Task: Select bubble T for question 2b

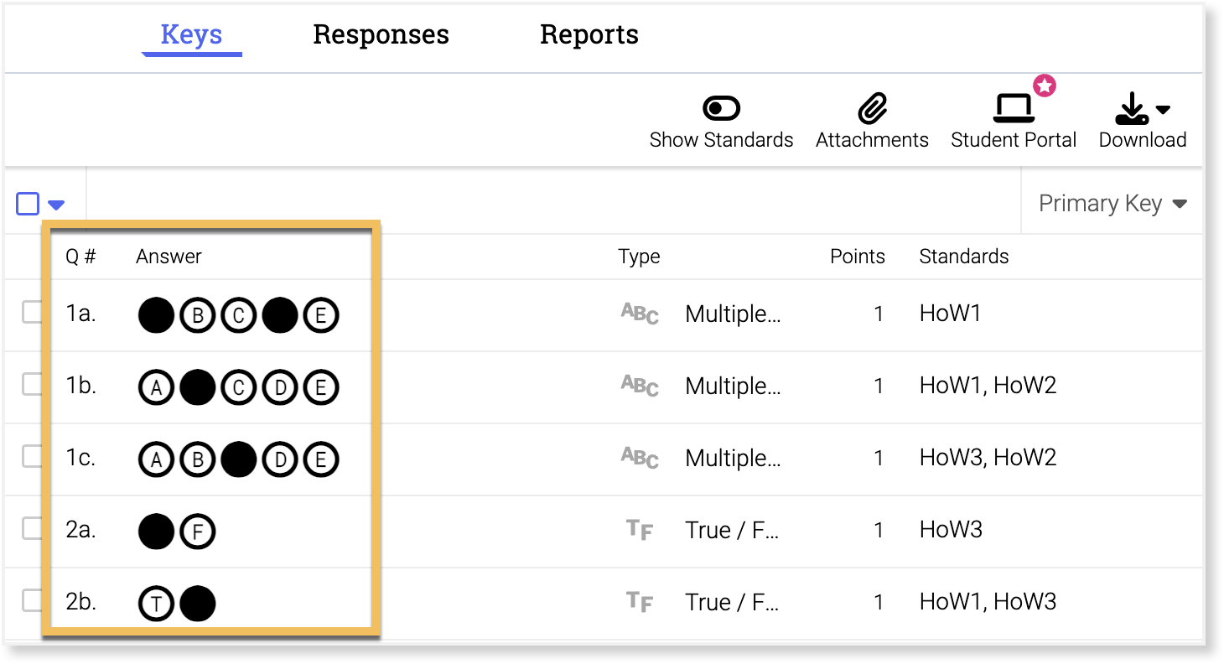Action: pos(156,604)
